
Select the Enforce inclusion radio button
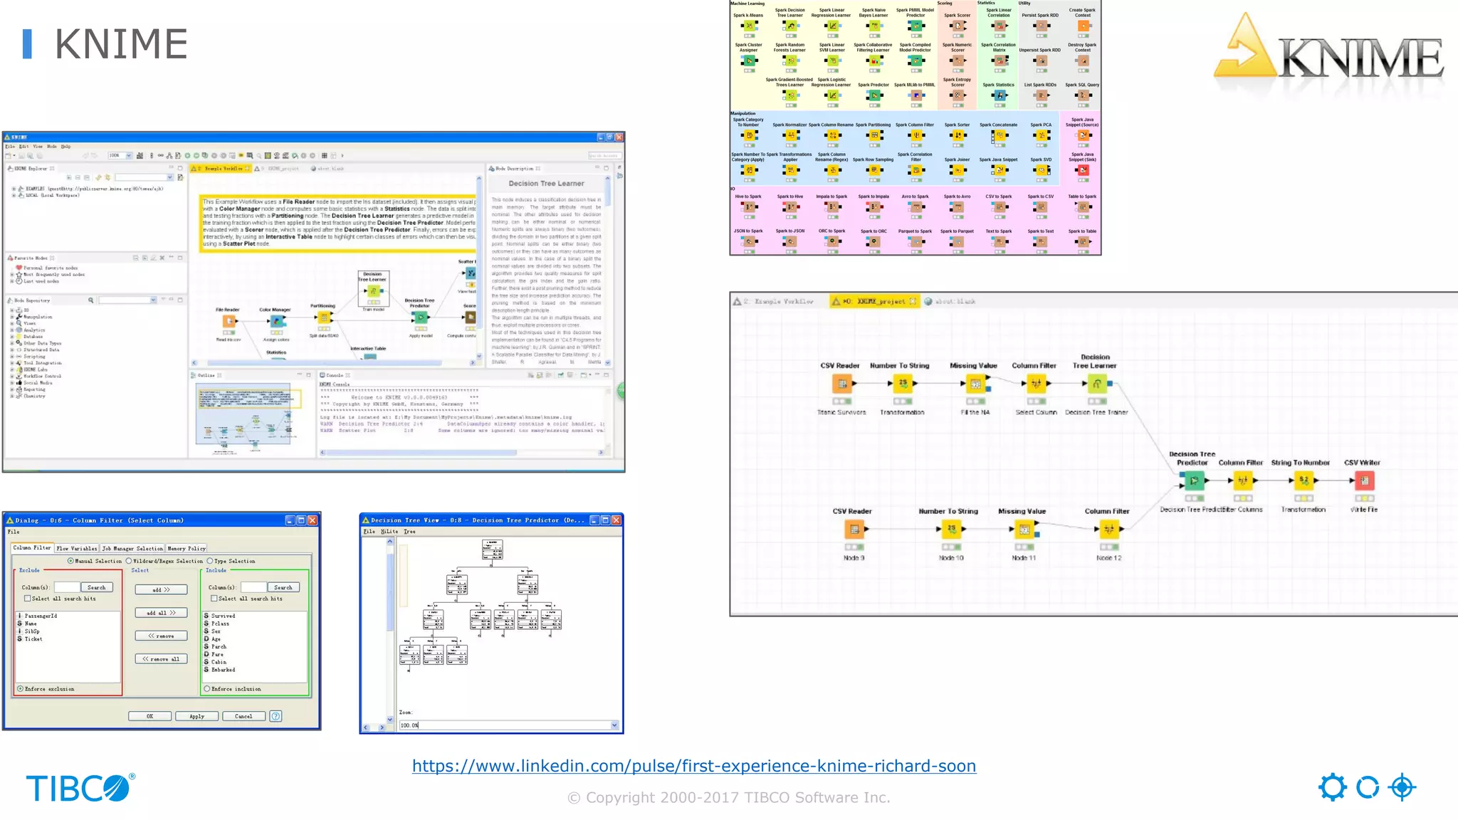click(x=207, y=689)
